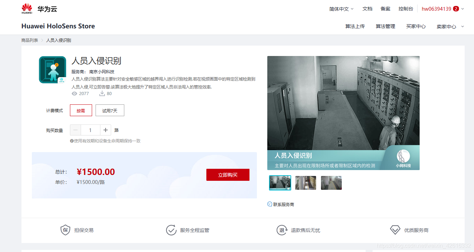Expand the 简体中文 language dropdown

coord(341,9)
